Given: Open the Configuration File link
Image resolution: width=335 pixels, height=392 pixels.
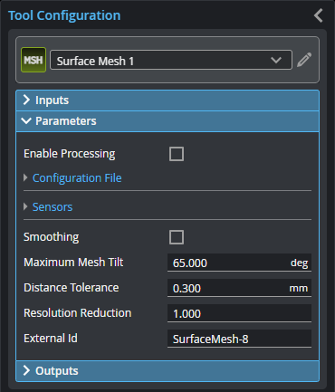Looking at the screenshot, I should (77, 178).
